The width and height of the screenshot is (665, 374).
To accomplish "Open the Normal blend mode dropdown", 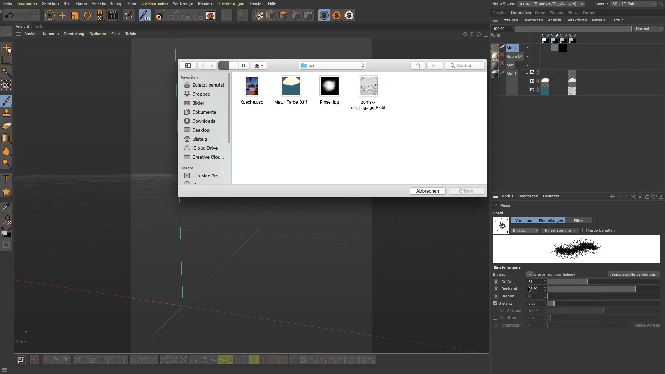I will tap(649, 29).
